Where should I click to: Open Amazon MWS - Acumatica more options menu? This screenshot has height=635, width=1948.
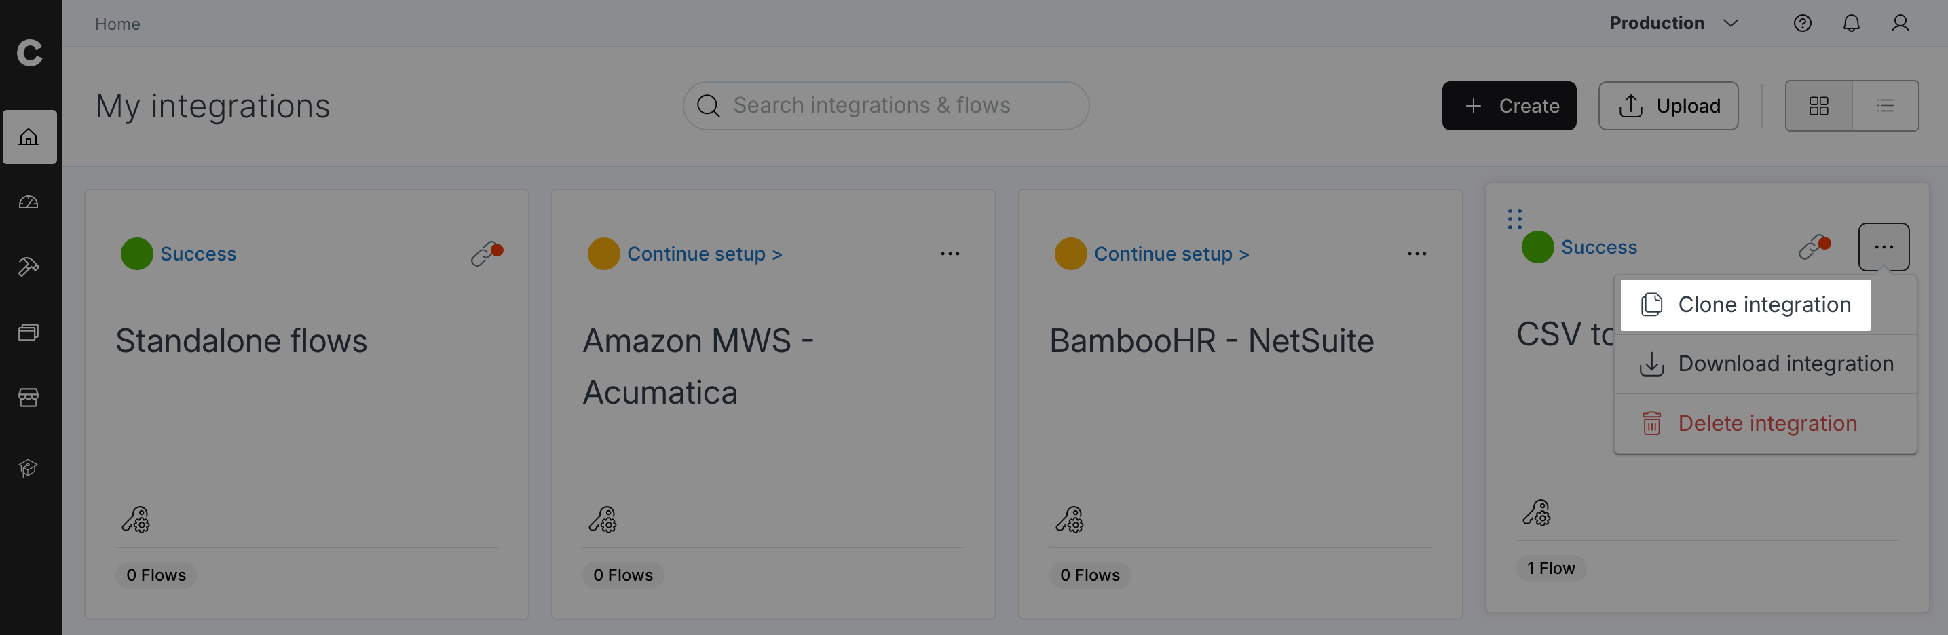click(950, 254)
